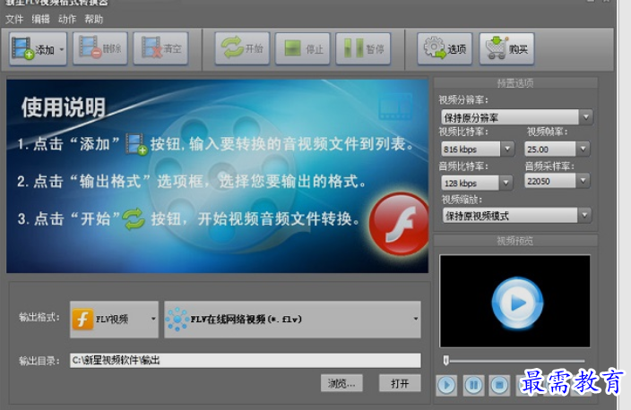631x410 pixels.
Task: Click the pause button under the video preview
Action: [473, 385]
